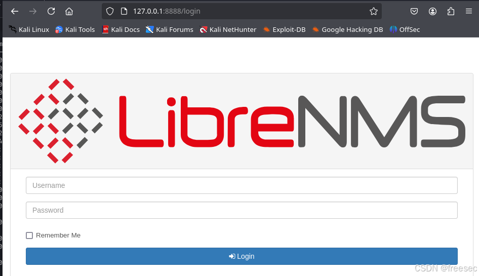Open the Kali Tools bookmark

75,29
